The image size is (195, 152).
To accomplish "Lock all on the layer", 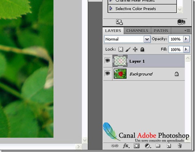I will [142, 49].
